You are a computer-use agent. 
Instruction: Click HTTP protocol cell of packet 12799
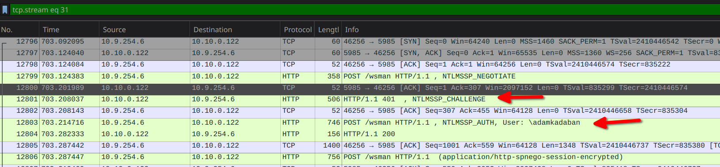[291, 76]
